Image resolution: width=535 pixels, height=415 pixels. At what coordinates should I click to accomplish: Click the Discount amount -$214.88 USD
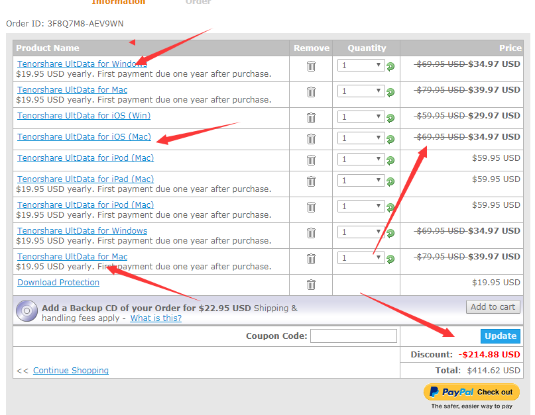[x=489, y=355]
